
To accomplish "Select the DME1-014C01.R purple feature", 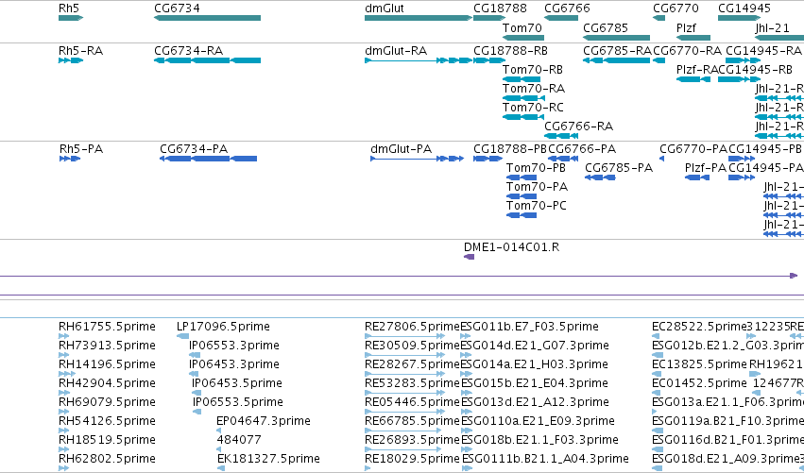I will click(470, 257).
